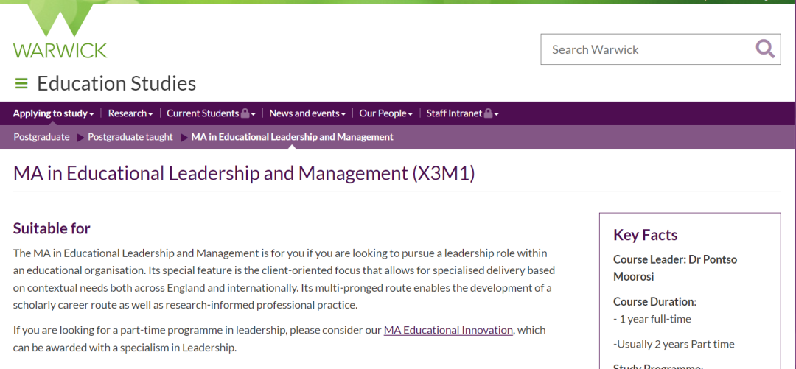Expand the News and events dropdown

click(307, 113)
